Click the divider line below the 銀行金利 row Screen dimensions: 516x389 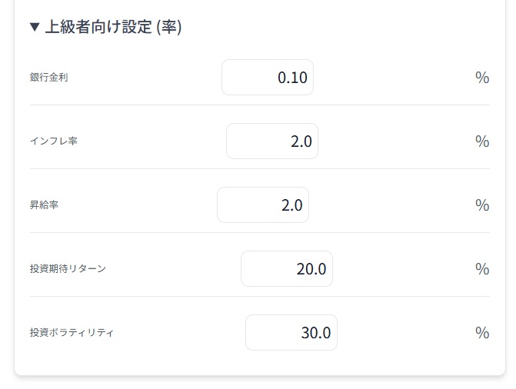tap(260, 105)
